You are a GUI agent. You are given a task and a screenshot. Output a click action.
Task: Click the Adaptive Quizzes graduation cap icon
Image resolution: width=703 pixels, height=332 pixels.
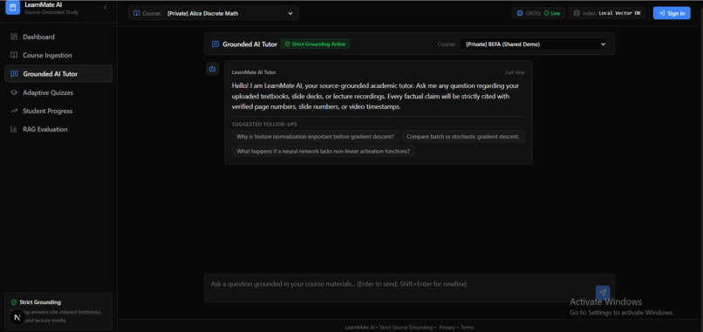(x=14, y=92)
